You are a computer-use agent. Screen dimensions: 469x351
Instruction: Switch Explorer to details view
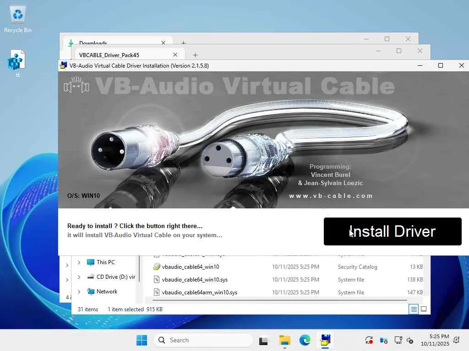tap(414, 309)
